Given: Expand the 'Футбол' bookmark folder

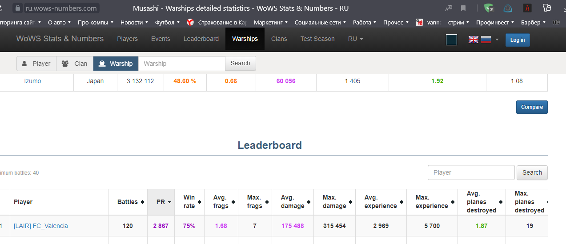Looking at the screenshot, I should coord(168,22).
